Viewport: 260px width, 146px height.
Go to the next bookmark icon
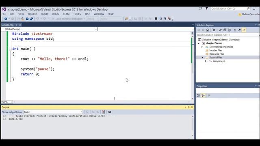(x=165, y=19)
